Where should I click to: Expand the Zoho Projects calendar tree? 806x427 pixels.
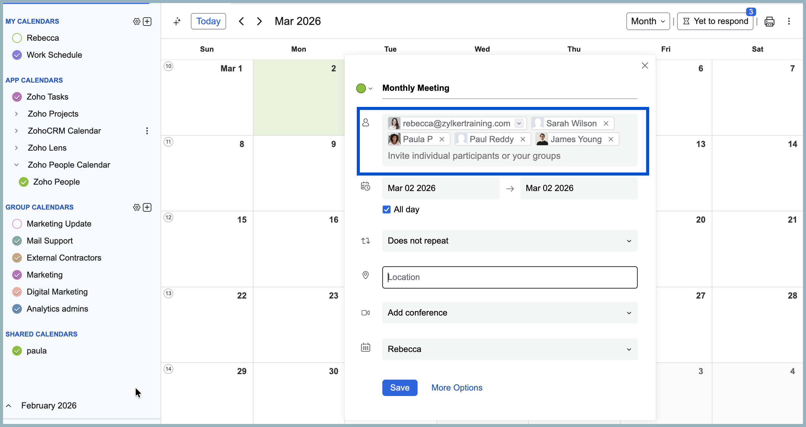point(16,114)
